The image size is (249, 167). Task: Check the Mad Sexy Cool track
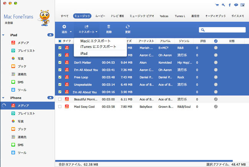pyautogui.click(x=60, y=106)
